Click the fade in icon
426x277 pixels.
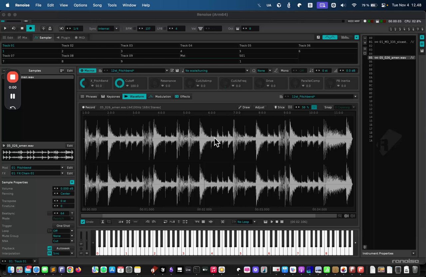click(147, 222)
